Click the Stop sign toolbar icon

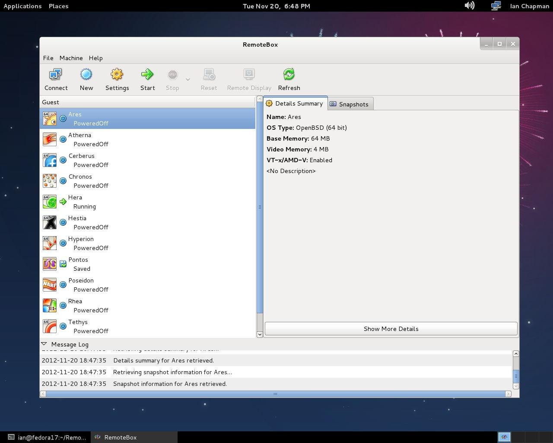172,75
